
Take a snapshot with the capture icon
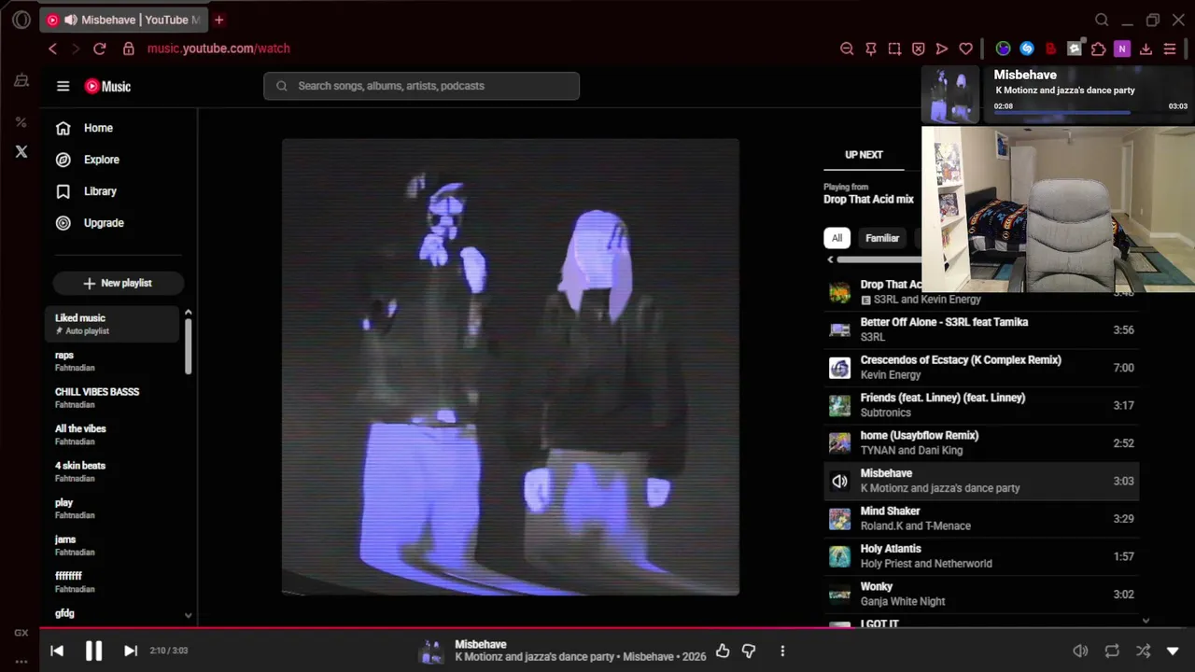894,49
